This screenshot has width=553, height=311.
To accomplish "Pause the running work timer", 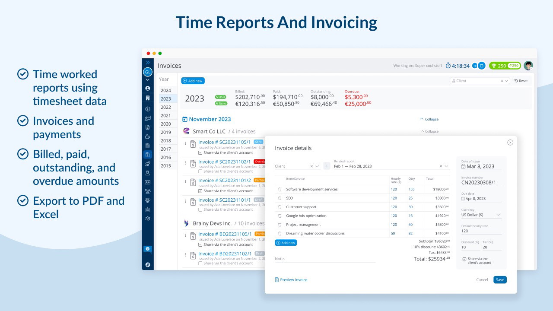I will tap(475, 66).
